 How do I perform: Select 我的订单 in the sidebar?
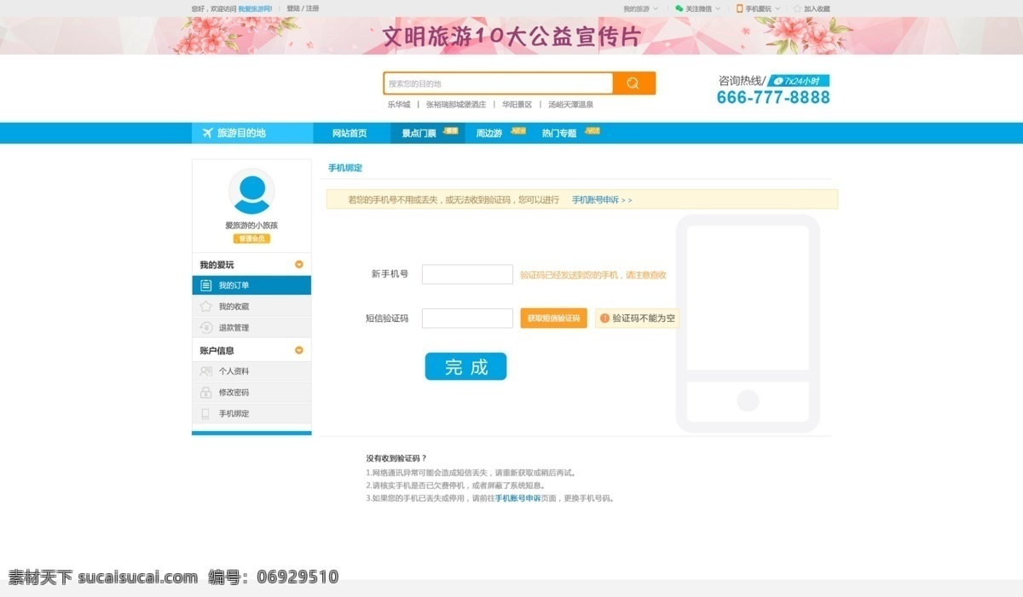[x=251, y=285]
